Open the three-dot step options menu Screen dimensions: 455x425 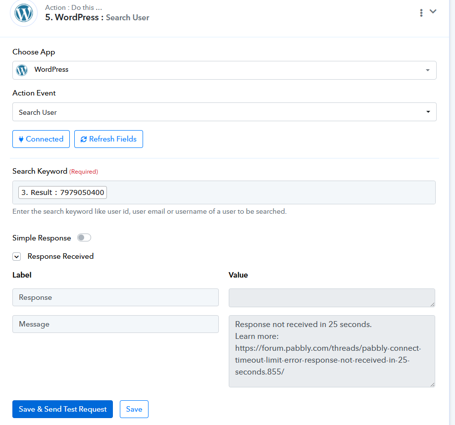click(421, 13)
